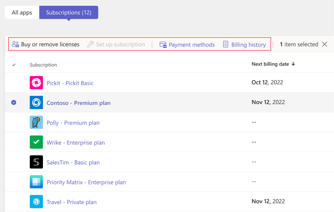The height and width of the screenshot is (212, 334).
Task: Toggle the select-all checkmark in header
Action: tap(14, 65)
